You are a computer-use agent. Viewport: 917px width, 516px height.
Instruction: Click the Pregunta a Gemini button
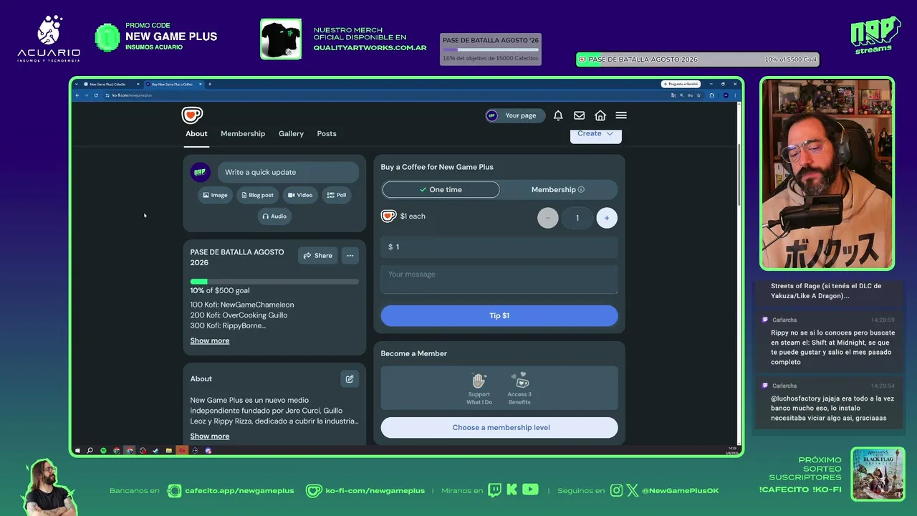(681, 84)
